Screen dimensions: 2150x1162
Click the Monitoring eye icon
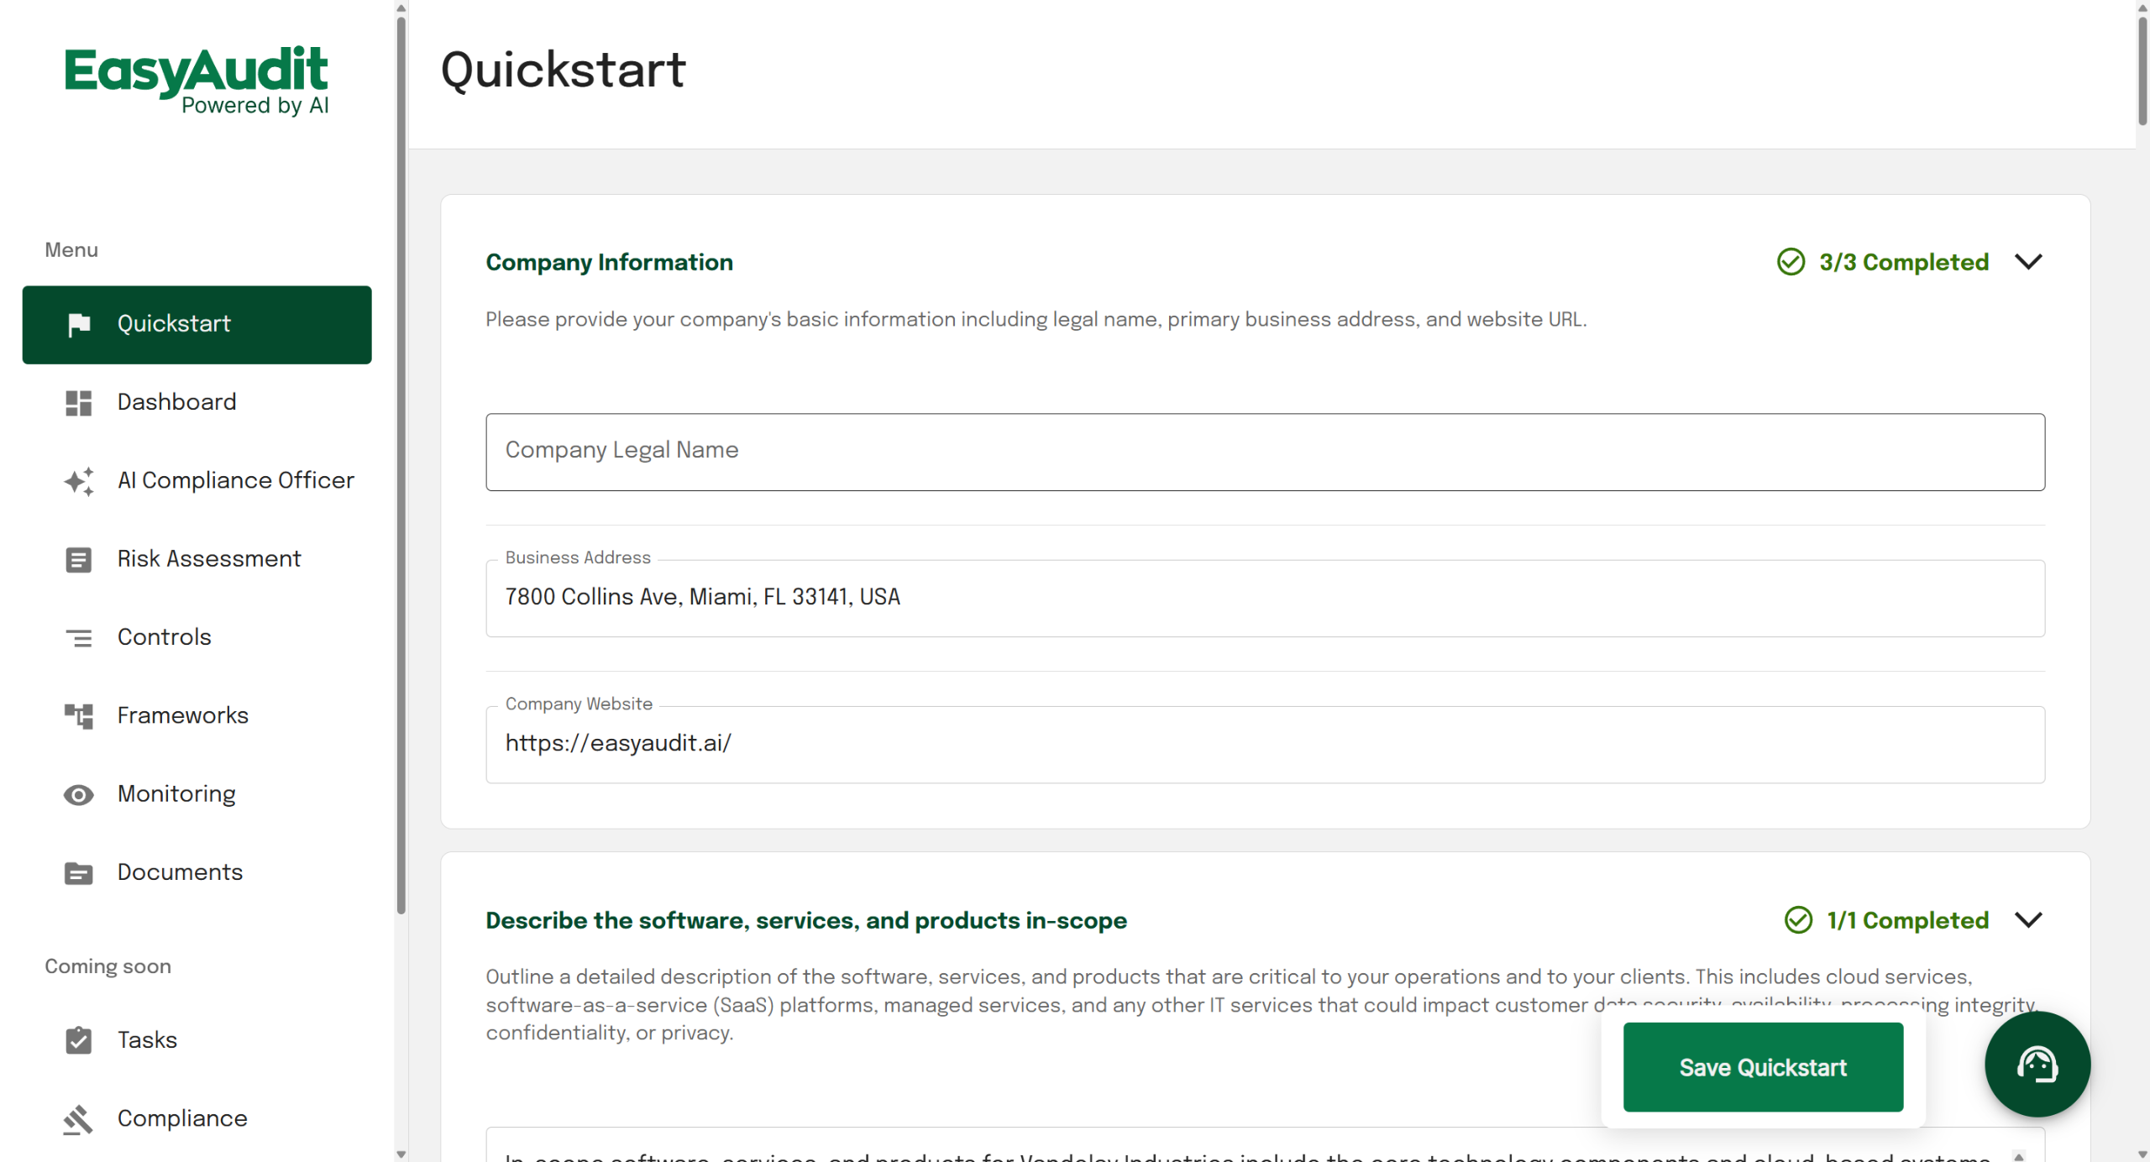point(79,794)
